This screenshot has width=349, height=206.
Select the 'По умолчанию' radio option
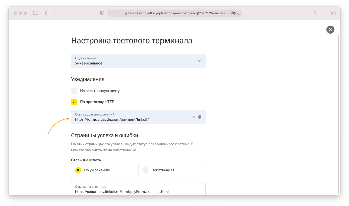[x=78, y=170]
